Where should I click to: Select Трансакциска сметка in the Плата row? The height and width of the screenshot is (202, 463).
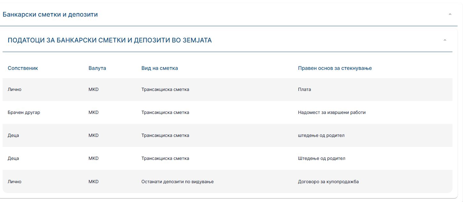[165, 89]
